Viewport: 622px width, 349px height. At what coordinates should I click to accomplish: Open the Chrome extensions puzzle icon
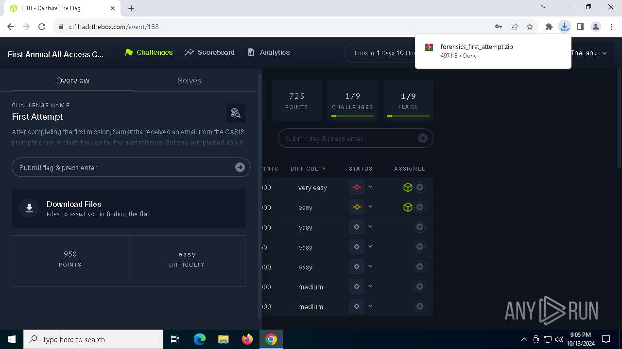pos(549,27)
